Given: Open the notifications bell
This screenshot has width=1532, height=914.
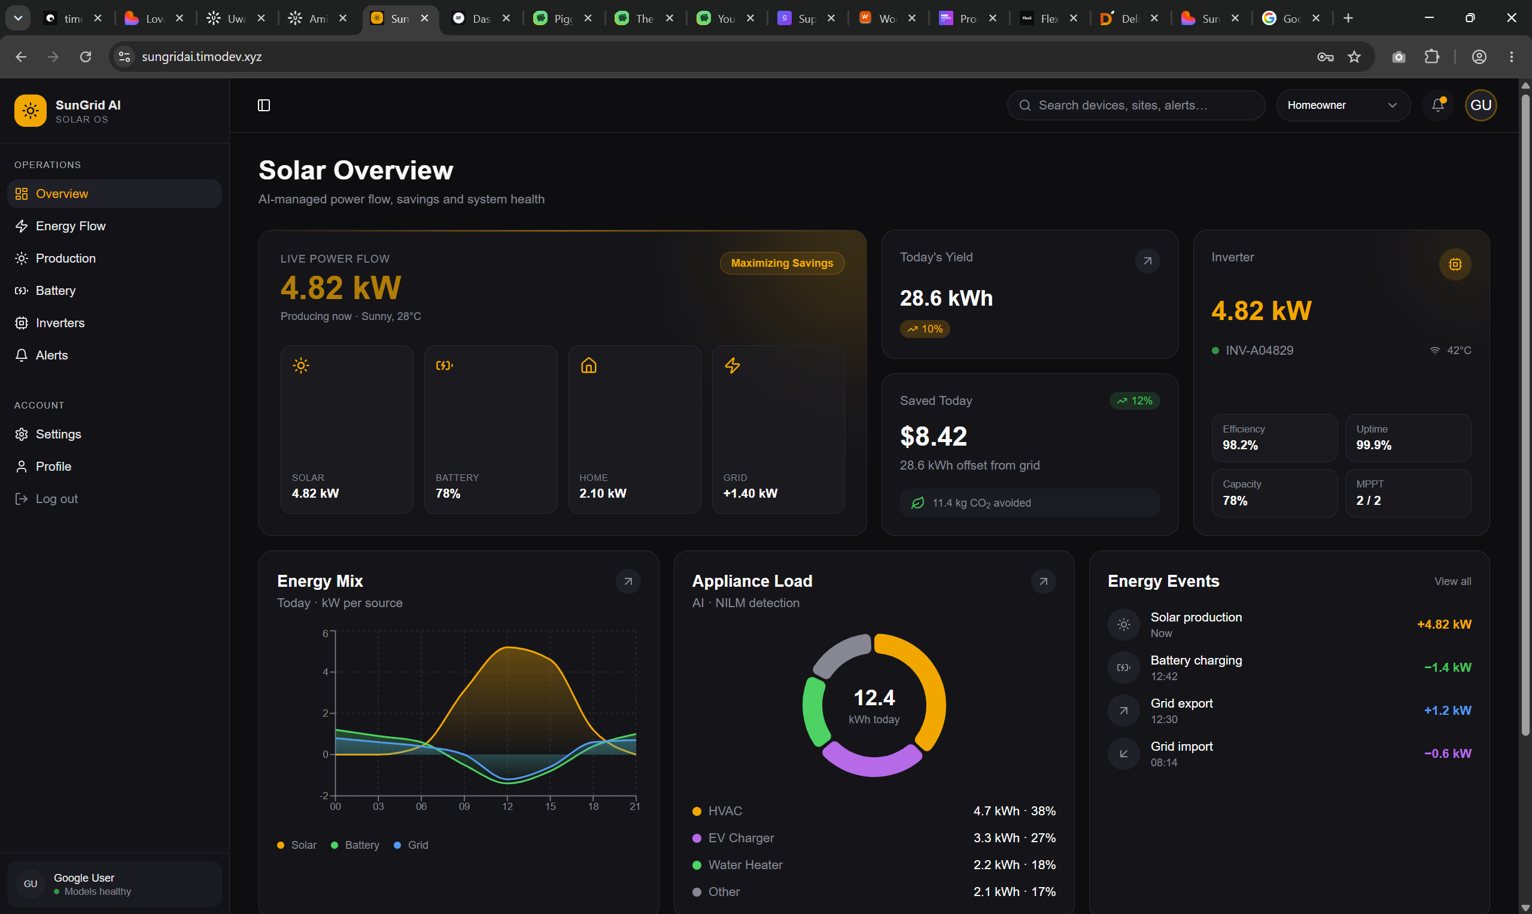Looking at the screenshot, I should [1438, 105].
